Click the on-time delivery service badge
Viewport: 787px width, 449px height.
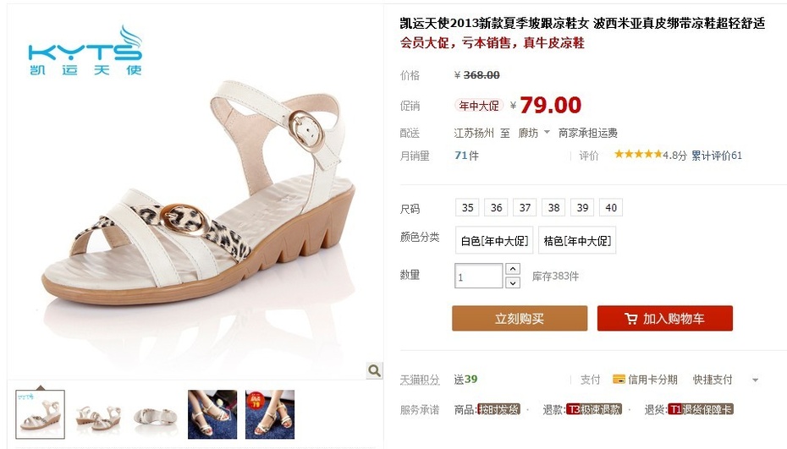click(x=498, y=409)
